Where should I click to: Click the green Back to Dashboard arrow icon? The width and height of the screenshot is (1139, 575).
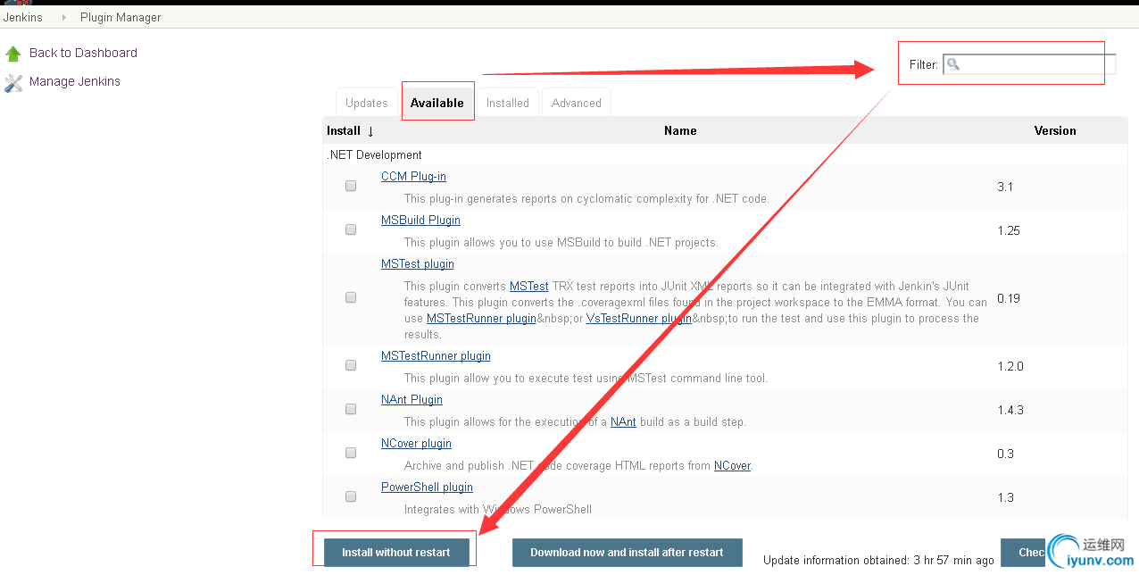point(12,54)
